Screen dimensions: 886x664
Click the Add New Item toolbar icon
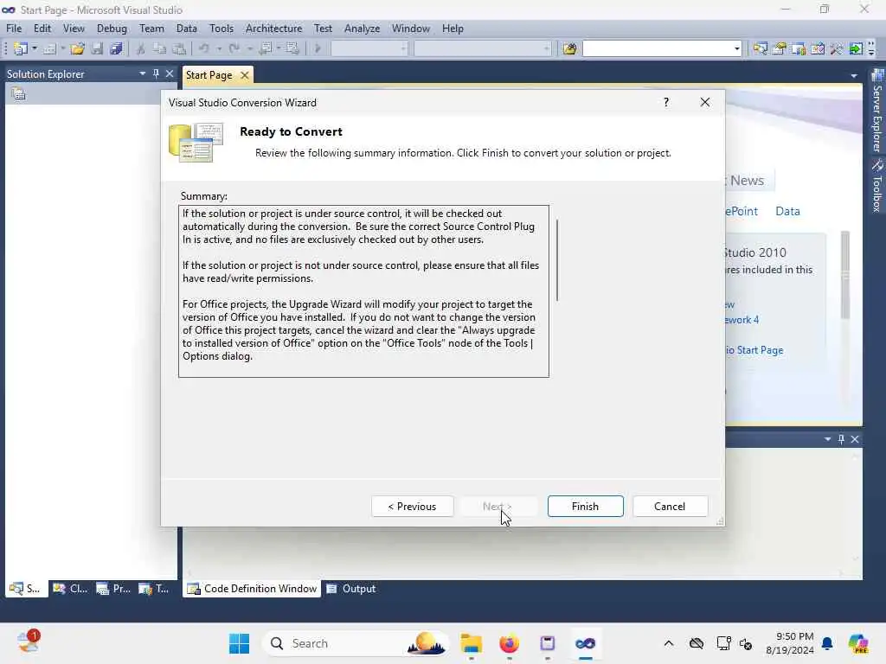click(49, 48)
